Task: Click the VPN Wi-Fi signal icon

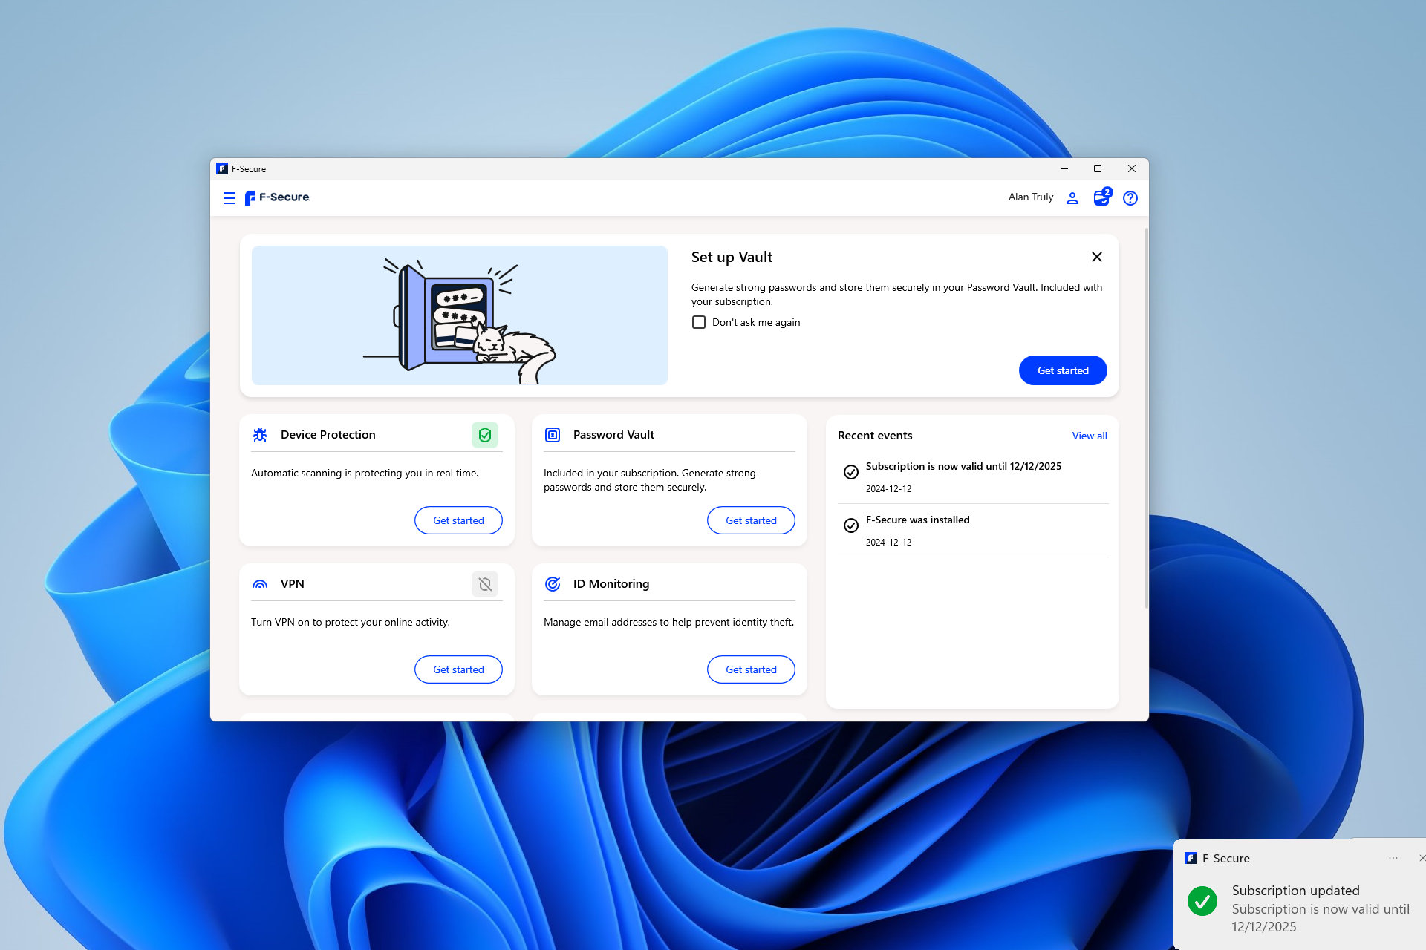Action: click(x=259, y=583)
